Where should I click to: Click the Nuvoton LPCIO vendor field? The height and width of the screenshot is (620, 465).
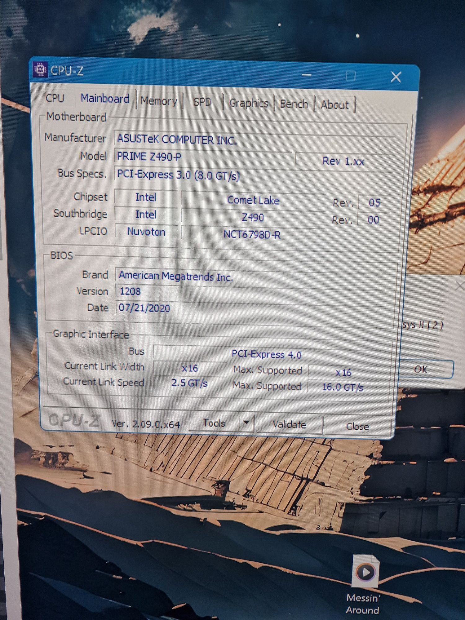point(146,232)
